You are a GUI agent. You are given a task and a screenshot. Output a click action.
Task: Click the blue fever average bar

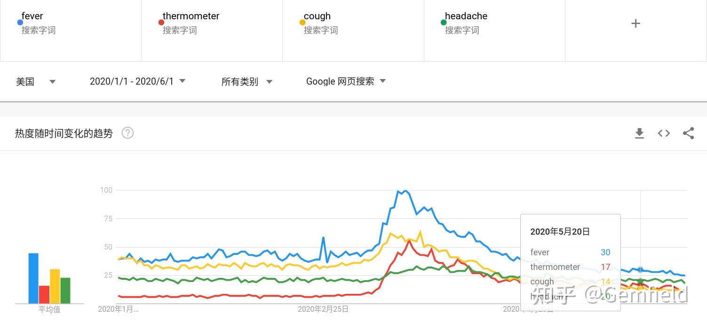[x=33, y=278]
